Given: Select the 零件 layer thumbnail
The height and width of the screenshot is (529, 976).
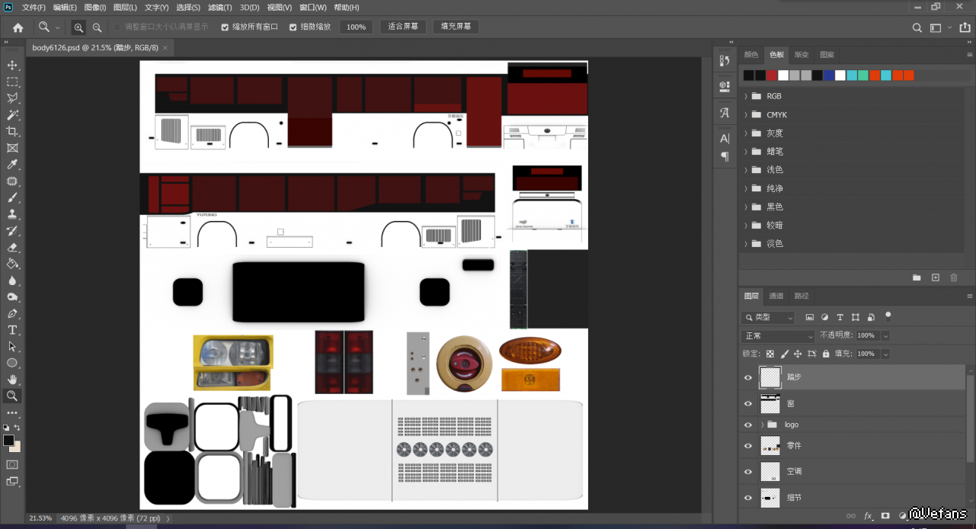Looking at the screenshot, I should [x=770, y=446].
